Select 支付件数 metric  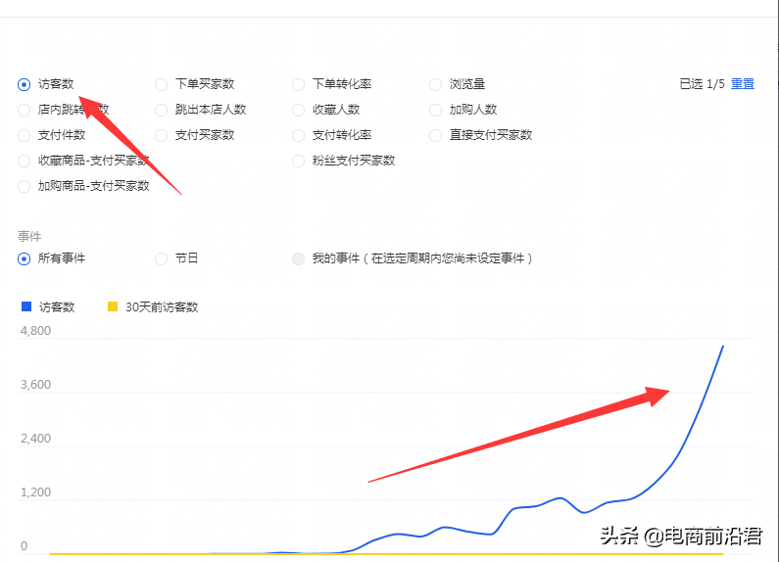click(24, 135)
